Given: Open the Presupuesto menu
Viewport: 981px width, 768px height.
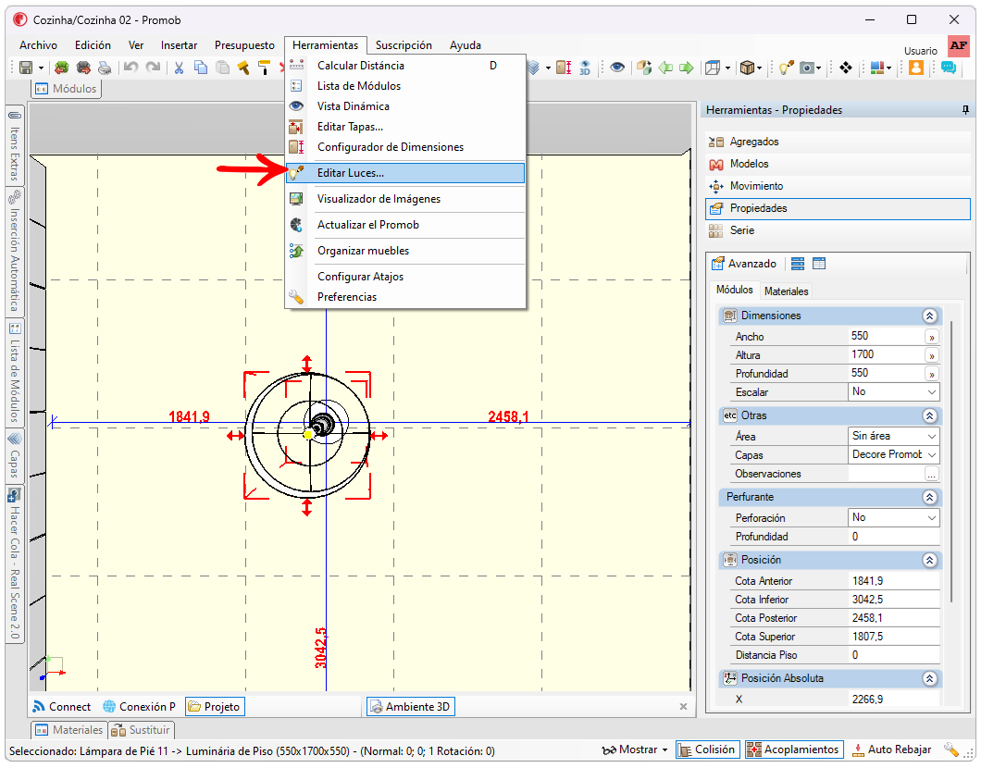Looking at the screenshot, I should (244, 45).
